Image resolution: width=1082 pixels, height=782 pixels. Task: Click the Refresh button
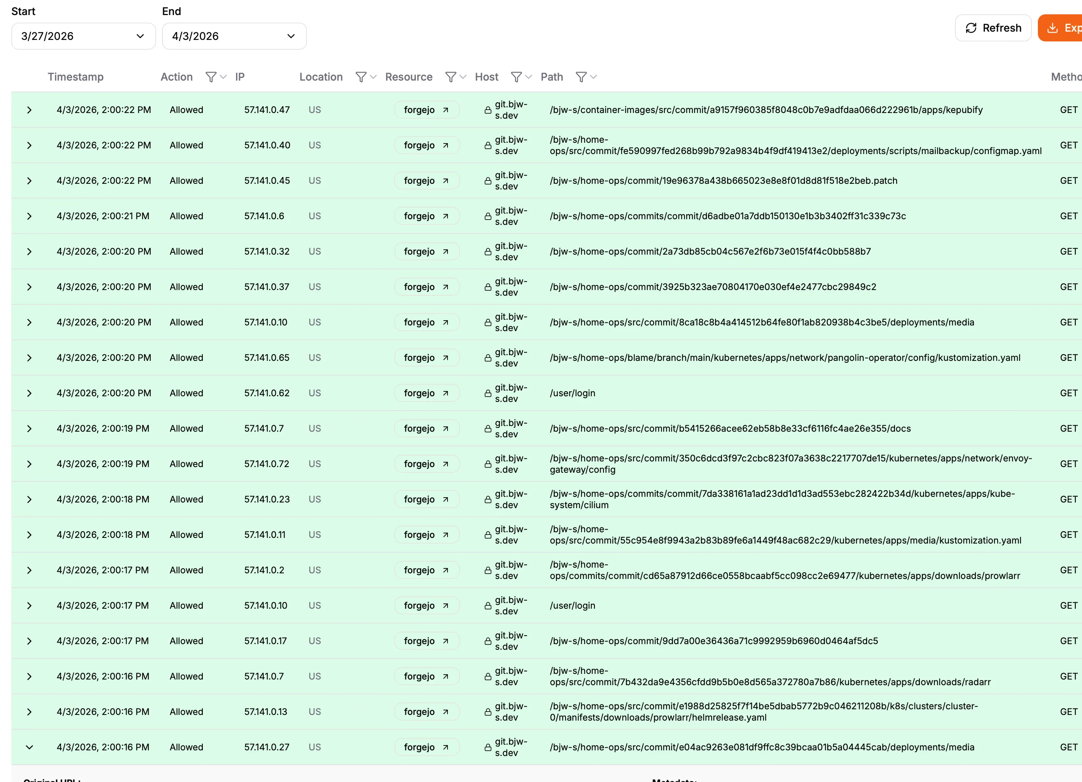(x=993, y=28)
